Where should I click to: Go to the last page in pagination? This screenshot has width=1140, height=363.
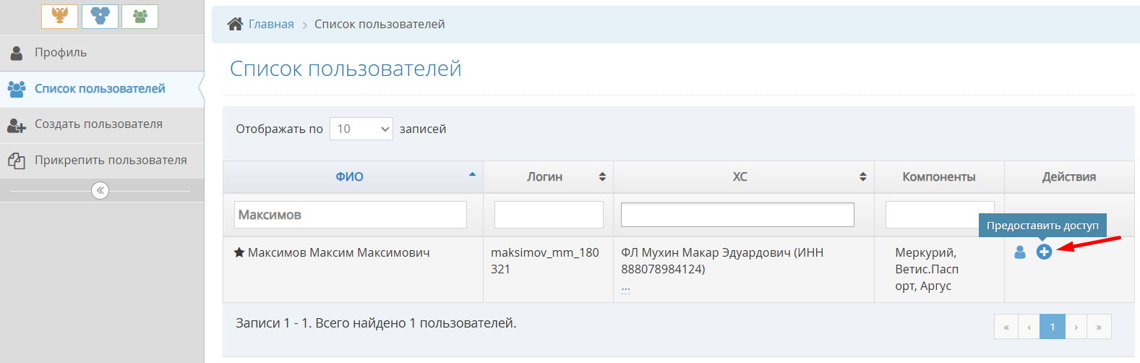[1099, 327]
